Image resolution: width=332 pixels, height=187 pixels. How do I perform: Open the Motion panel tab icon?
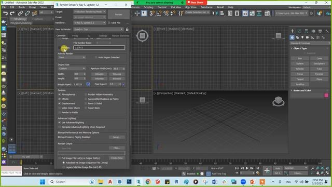pos(313,31)
